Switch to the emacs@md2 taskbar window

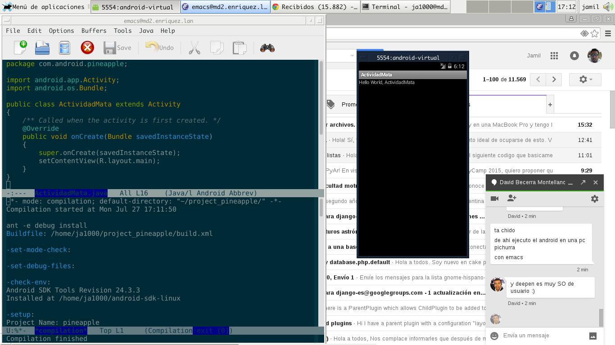[x=225, y=7]
